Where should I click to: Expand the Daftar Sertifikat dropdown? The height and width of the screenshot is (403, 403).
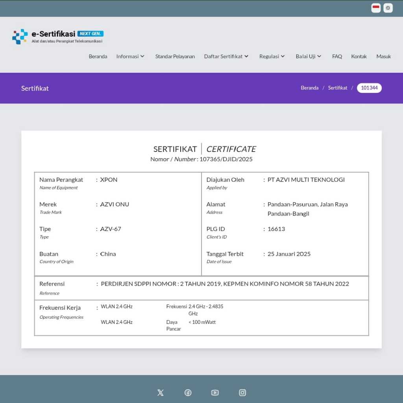[226, 56]
